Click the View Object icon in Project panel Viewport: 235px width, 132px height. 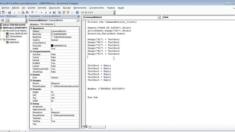(2, 21)
